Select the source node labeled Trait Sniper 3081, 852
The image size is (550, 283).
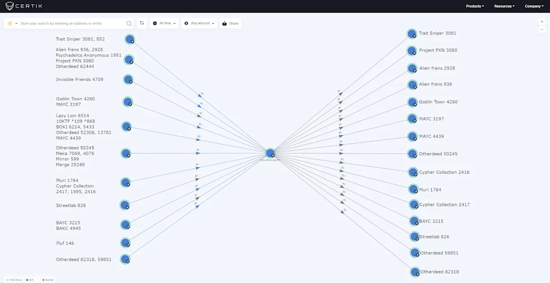[x=130, y=40]
